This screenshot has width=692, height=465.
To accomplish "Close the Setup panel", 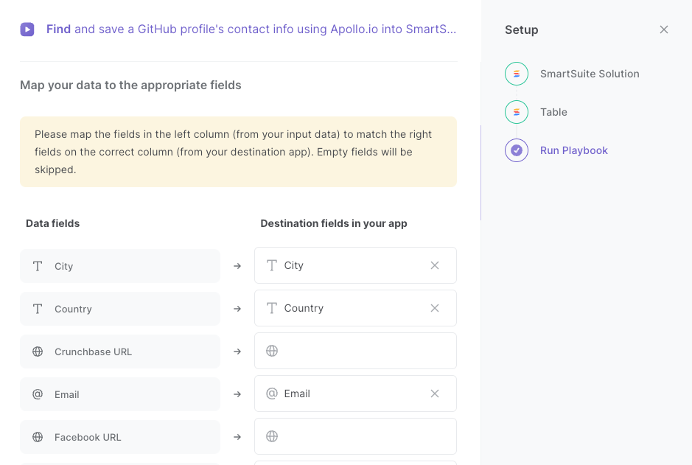I will pos(664,29).
